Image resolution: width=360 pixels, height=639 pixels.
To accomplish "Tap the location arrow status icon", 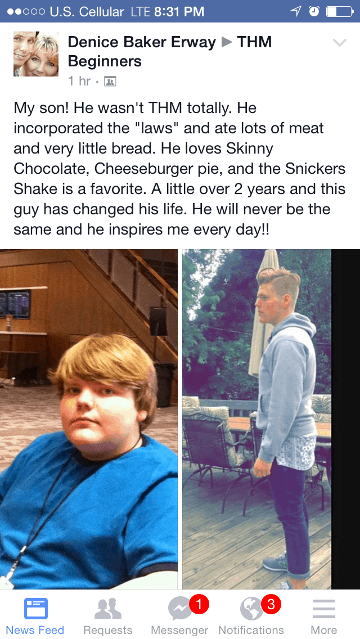I will (296, 11).
